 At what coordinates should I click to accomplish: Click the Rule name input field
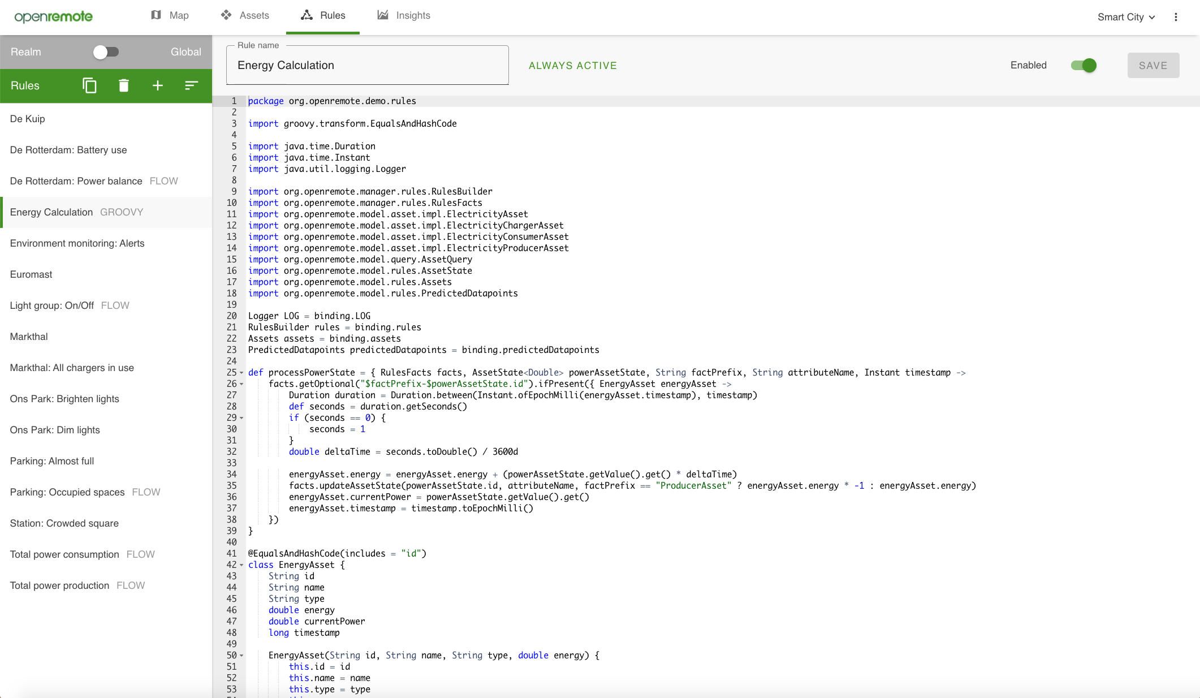pyautogui.click(x=367, y=66)
